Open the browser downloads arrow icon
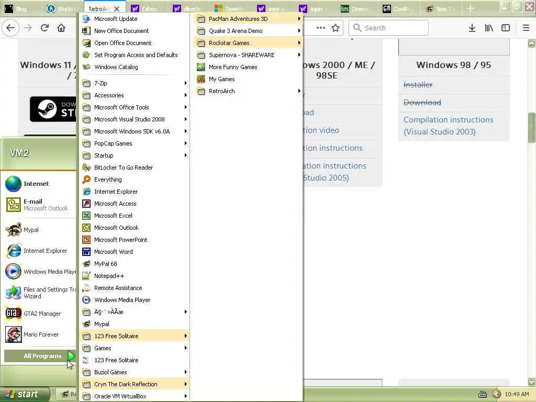The width and height of the screenshot is (536, 402). point(472,28)
